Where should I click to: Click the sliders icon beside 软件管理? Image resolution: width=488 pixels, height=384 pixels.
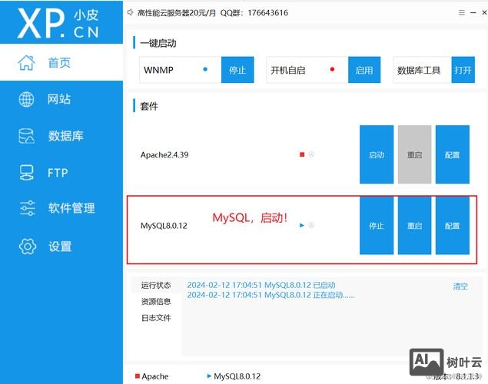click(x=28, y=208)
